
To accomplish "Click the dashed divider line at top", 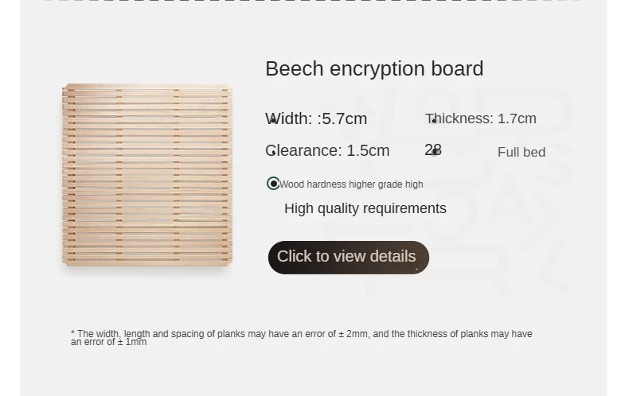I will click(x=312, y=1).
